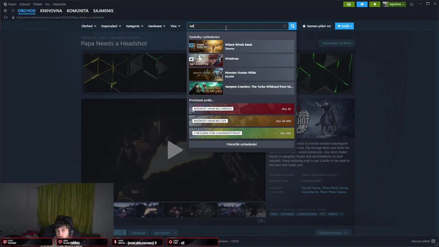Open the announcements megaphone button
The height and width of the screenshot is (247, 439).
[x=362, y=4]
